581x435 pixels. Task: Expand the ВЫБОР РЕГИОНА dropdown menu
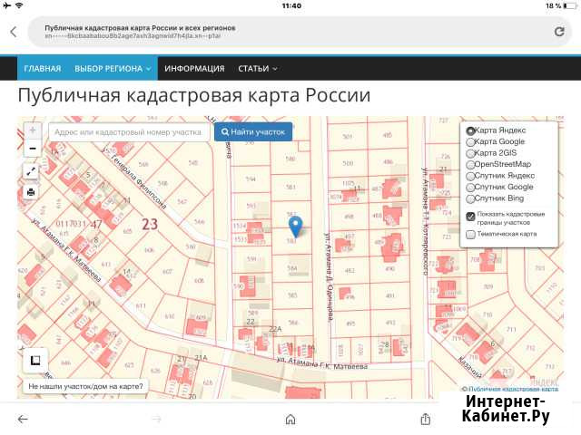(113, 69)
